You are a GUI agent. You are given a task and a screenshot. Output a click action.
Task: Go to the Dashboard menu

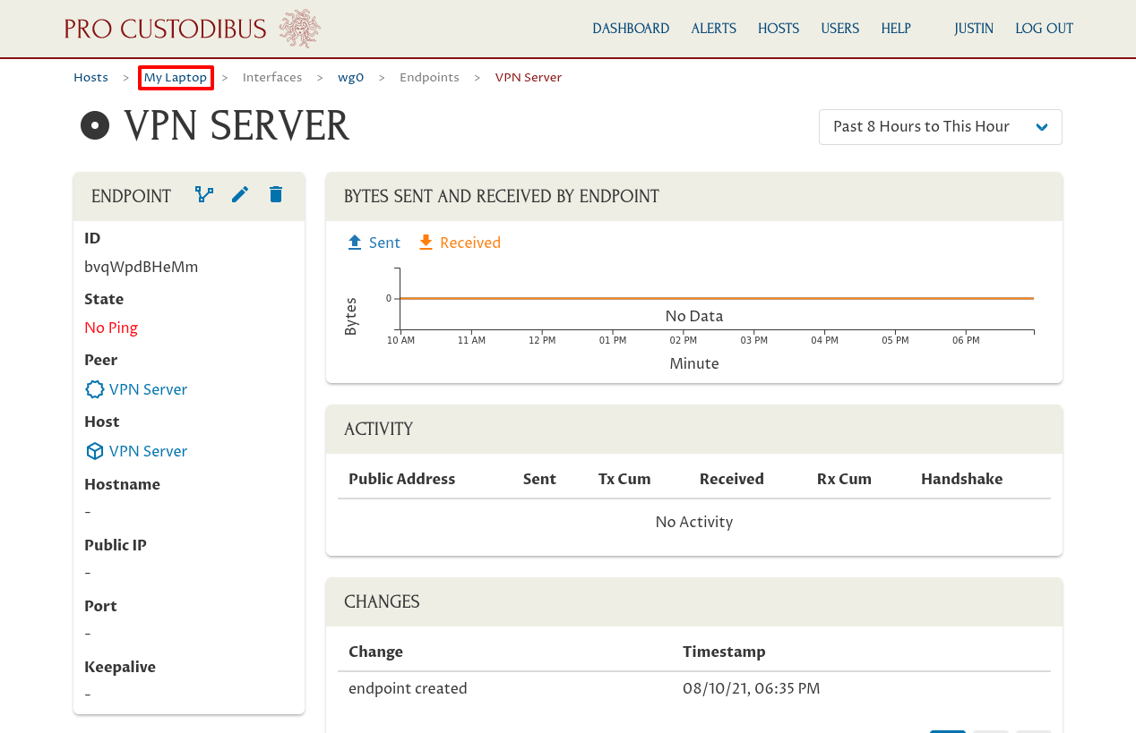click(x=631, y=29)
